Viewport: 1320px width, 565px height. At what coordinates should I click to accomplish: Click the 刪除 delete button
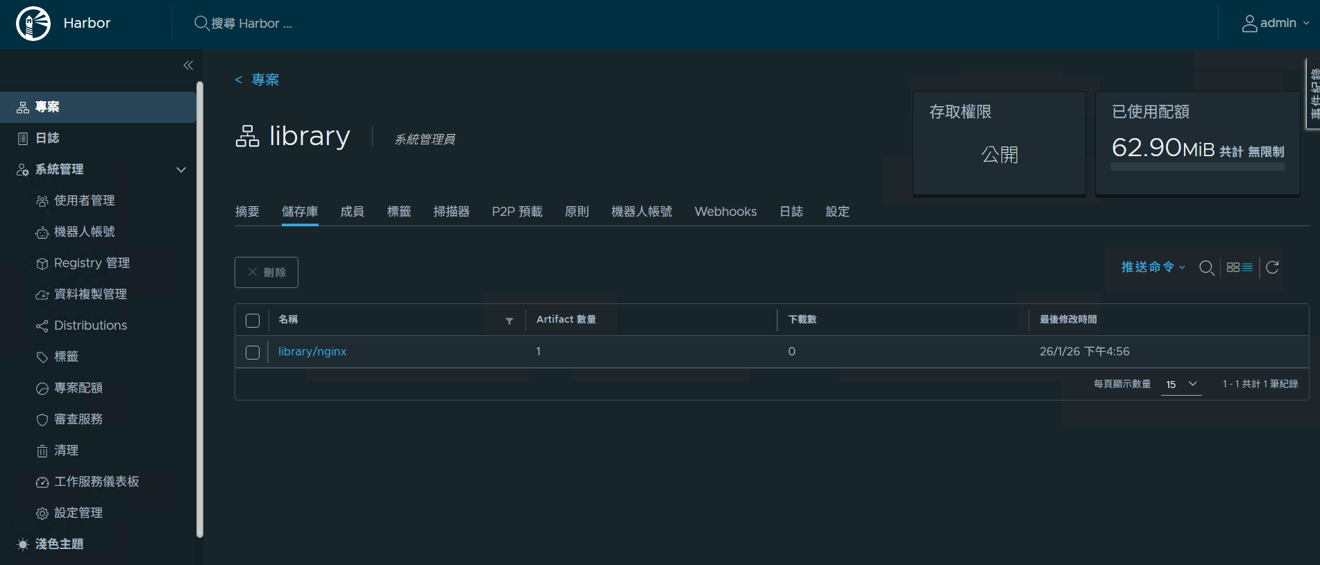(x=266, y=273)
